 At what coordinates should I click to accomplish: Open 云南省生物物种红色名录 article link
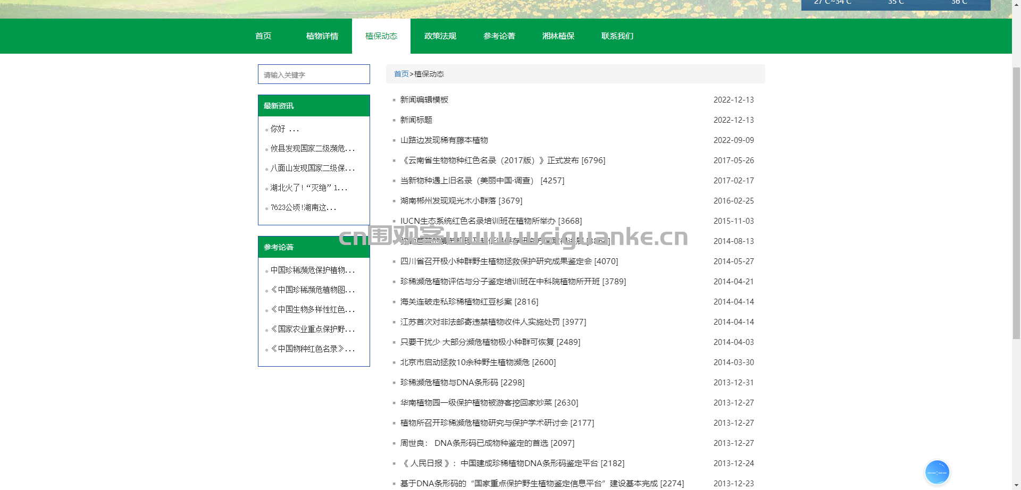point(503,160)
